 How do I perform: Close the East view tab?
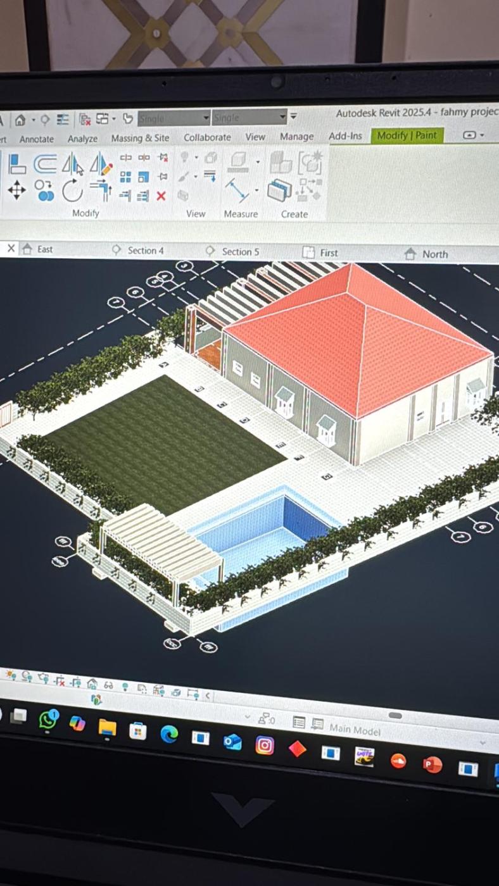(11, 249)
